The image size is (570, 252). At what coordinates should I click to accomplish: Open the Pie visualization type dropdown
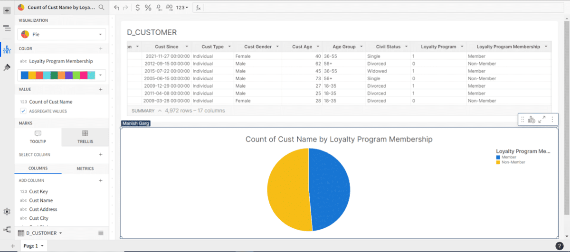click(61, 35)
